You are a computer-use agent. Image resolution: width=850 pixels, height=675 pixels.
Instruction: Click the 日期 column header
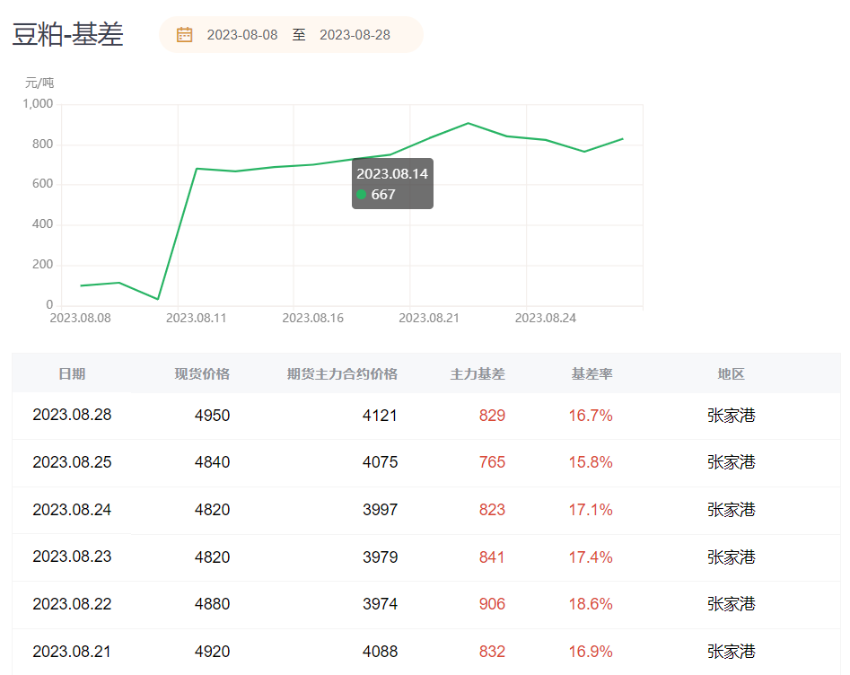coord(72,373)
